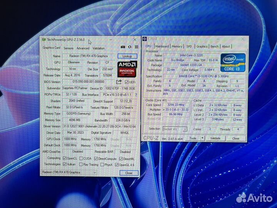Click the BIOS Version field value
Screen dimensions: 277x208
click(x=88, y=82)
